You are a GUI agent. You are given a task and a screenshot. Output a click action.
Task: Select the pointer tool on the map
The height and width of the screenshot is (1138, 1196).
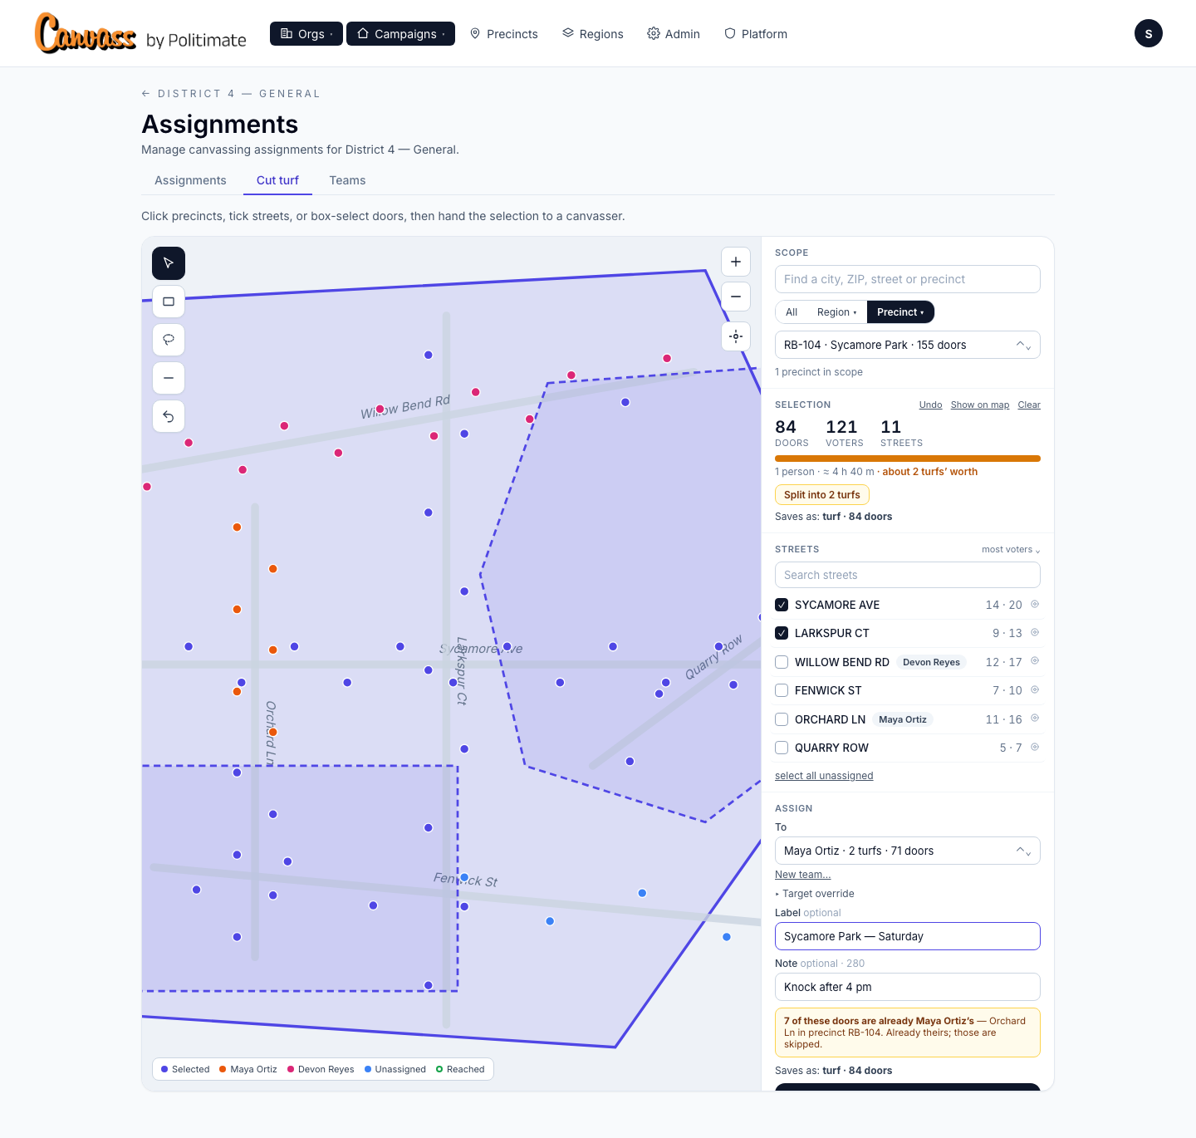pos(169,263)
